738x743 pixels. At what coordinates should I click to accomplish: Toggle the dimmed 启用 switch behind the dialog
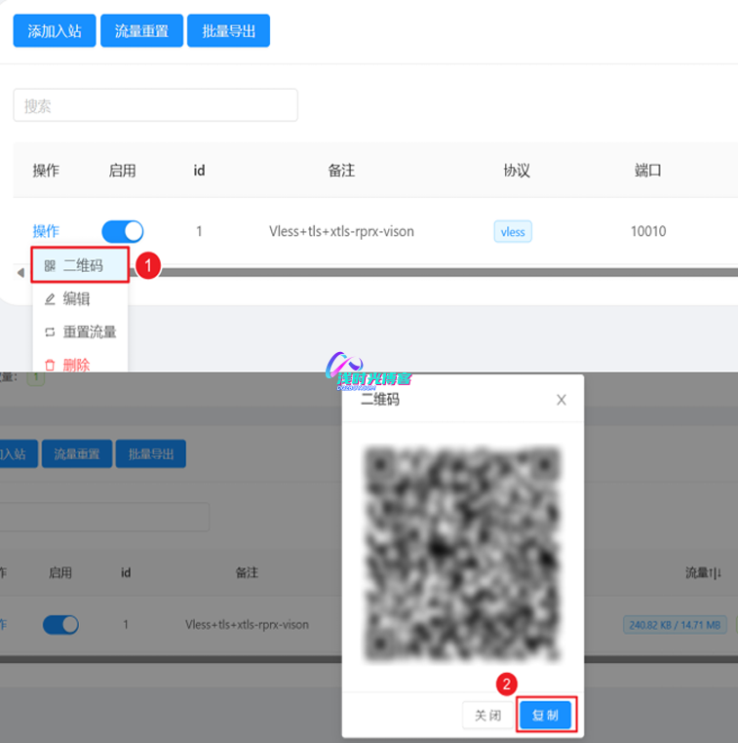pos(60,625)
